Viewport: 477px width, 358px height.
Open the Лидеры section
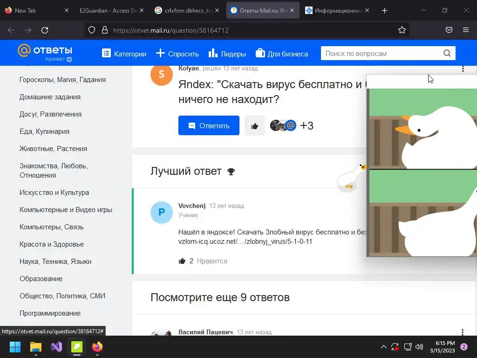coord(227,54)
